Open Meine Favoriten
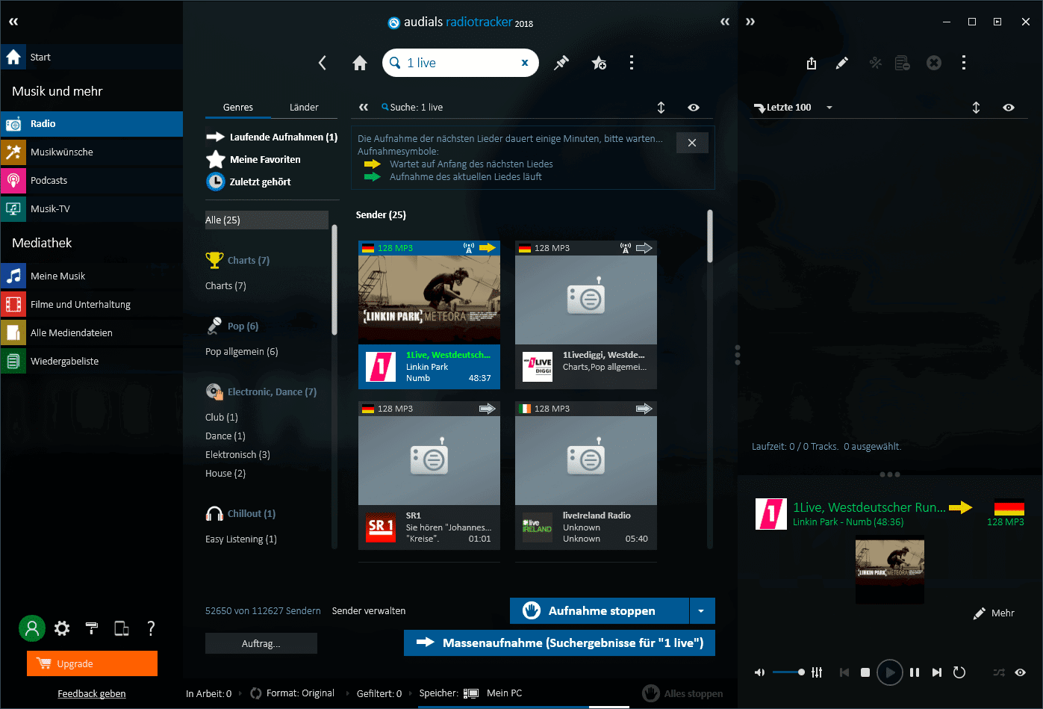This screenshot has height=709, width=1043. pos(254,159)
